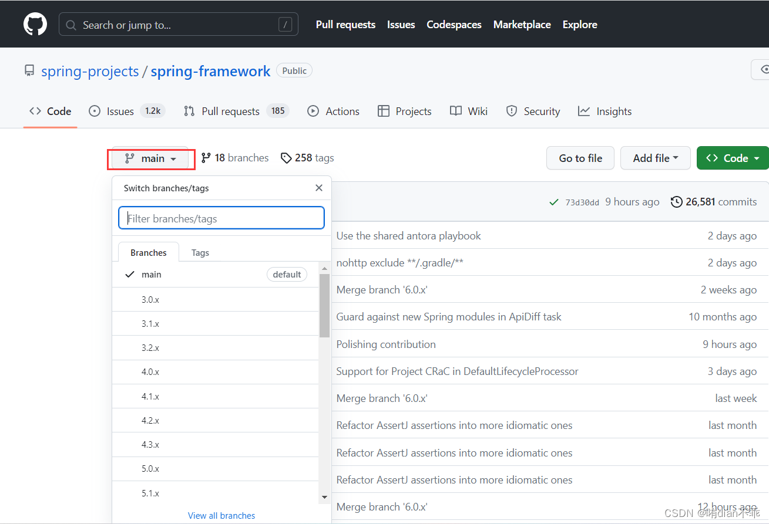
Task: Expand the green Code dropdown button
Action: 733,158
